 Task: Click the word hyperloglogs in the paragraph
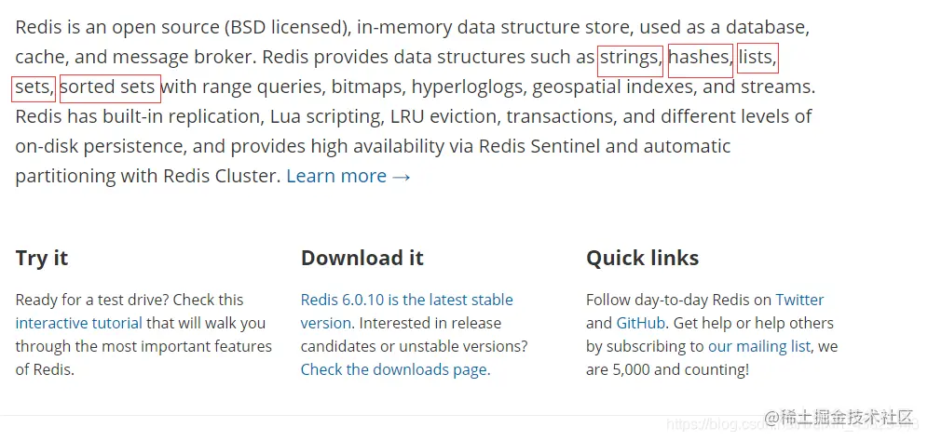(467, 87)
